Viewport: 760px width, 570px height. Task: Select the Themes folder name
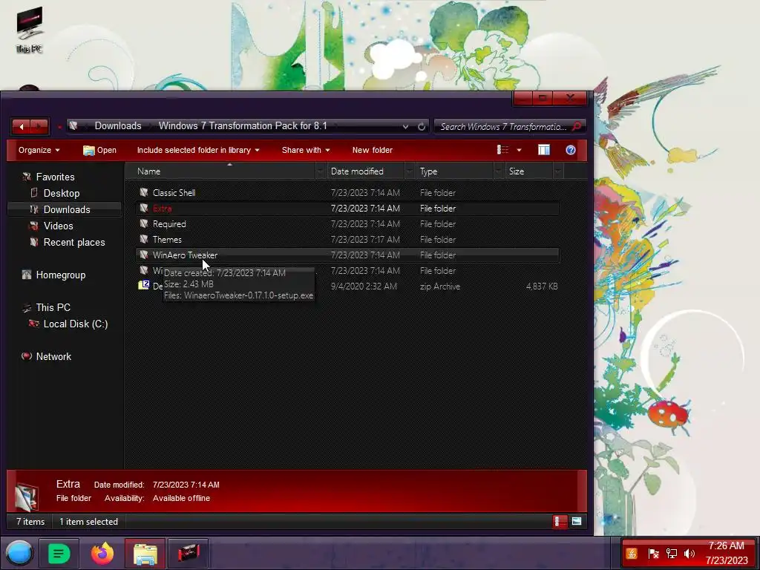point(167,240)
